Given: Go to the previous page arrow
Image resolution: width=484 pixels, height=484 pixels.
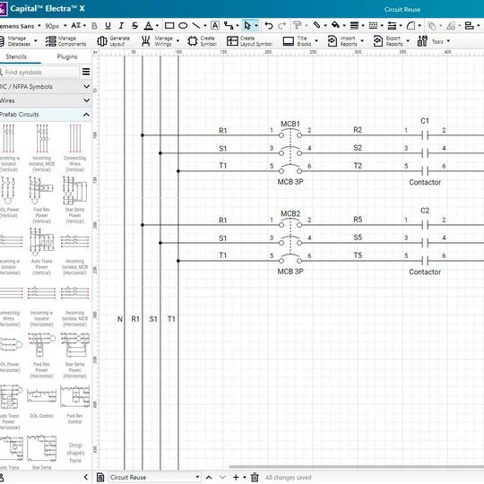Looking at the screenshot, I should coord(209,477).
